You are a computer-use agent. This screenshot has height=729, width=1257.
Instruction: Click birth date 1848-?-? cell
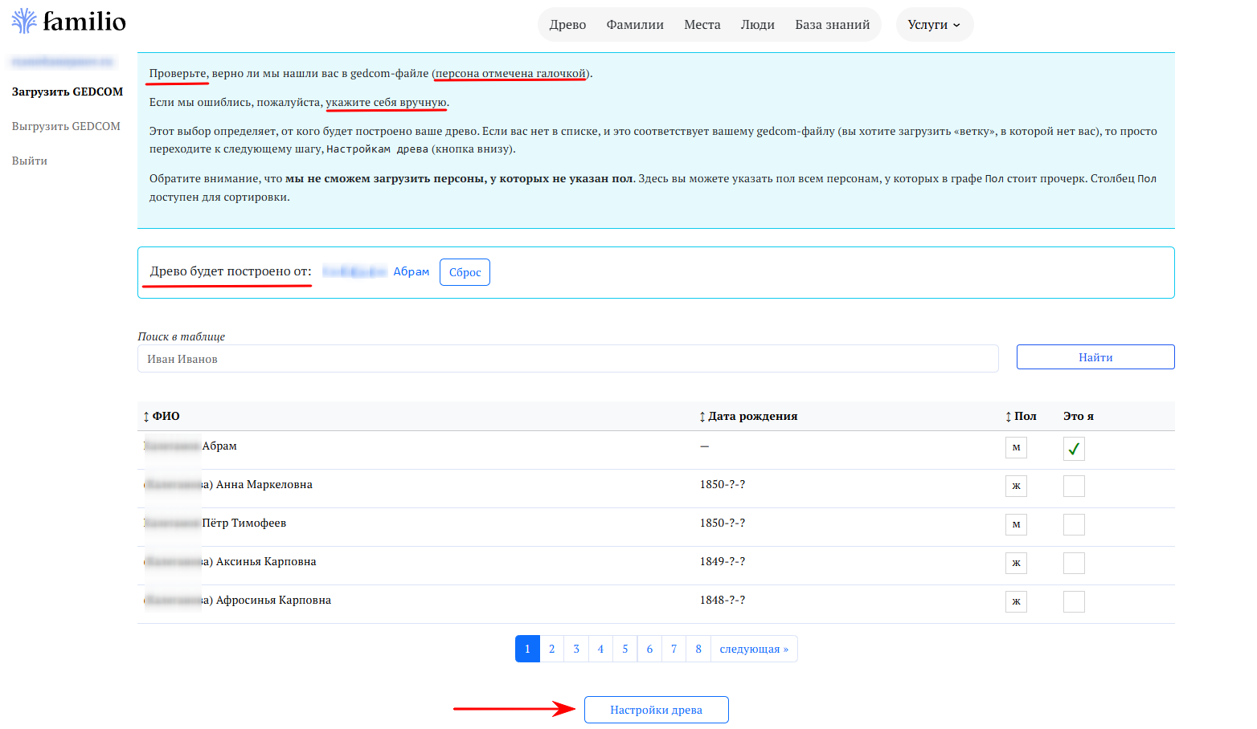[x=723, y=600]
